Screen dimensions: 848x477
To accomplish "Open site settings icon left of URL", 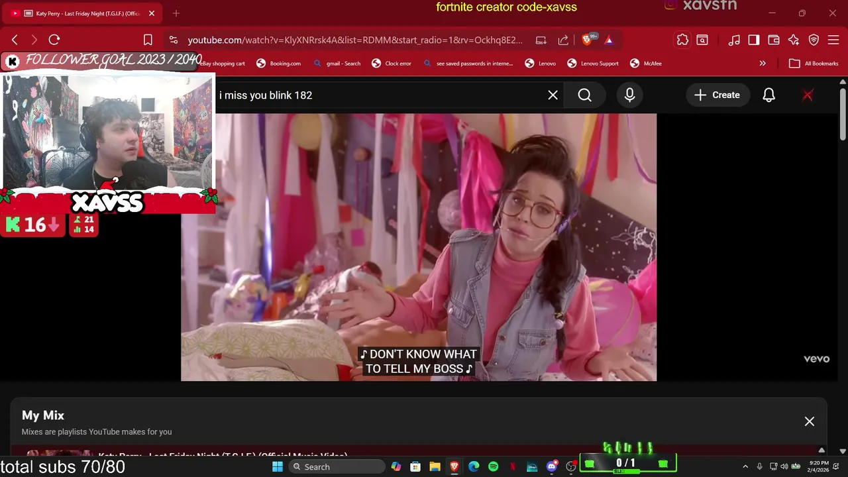I will 173,40.
